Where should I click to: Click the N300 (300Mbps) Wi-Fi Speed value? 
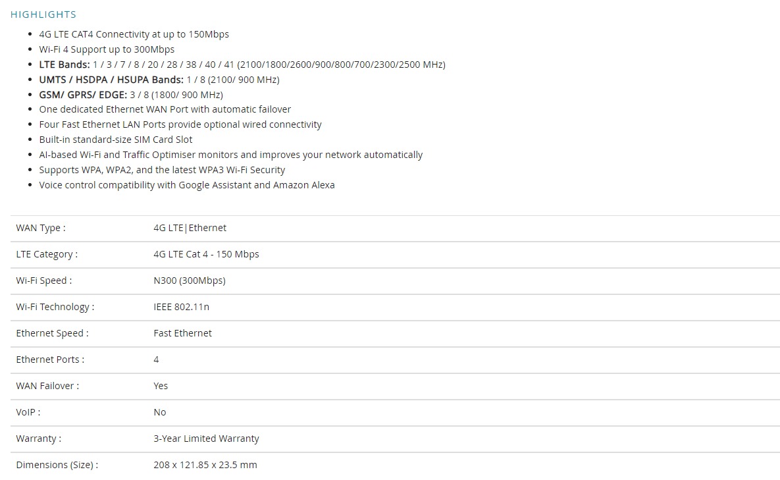(190, 280)
